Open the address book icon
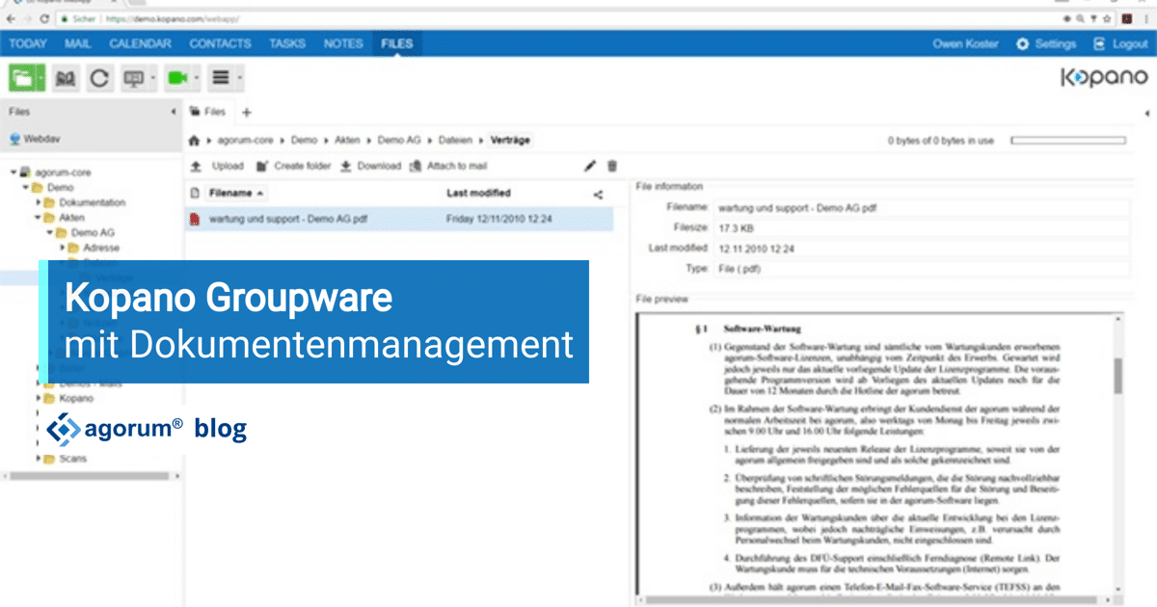The width and height of the screenshot is (1157, 607). 66,78
